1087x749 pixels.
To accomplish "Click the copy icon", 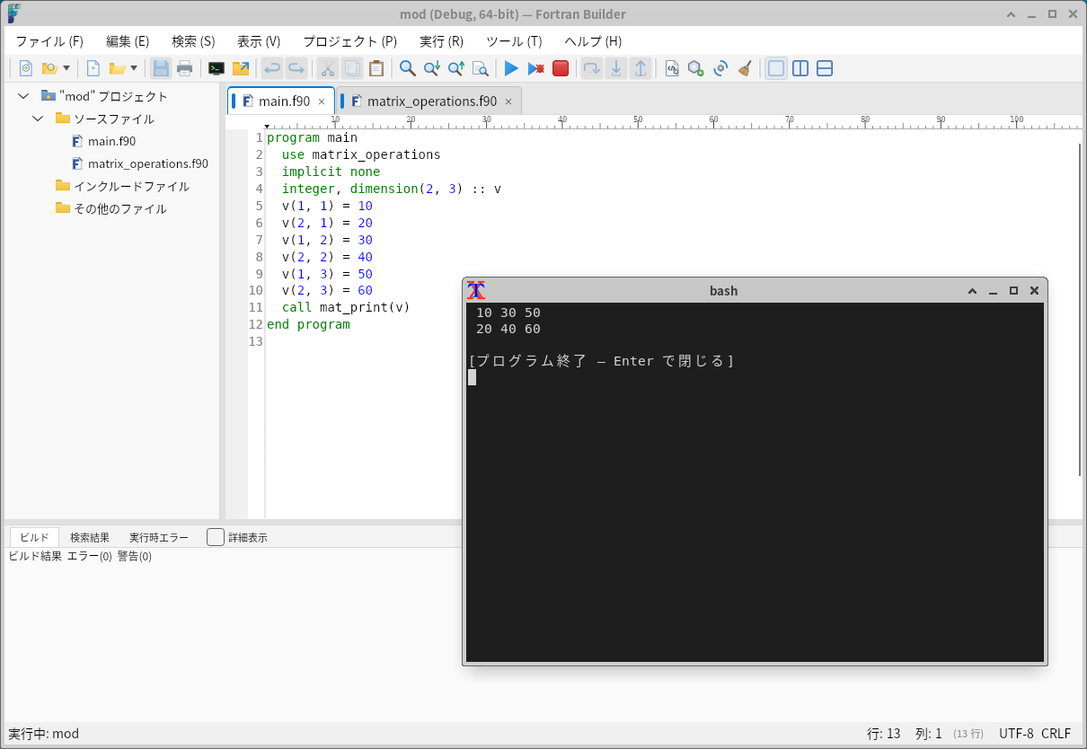I will coord(352,68).
